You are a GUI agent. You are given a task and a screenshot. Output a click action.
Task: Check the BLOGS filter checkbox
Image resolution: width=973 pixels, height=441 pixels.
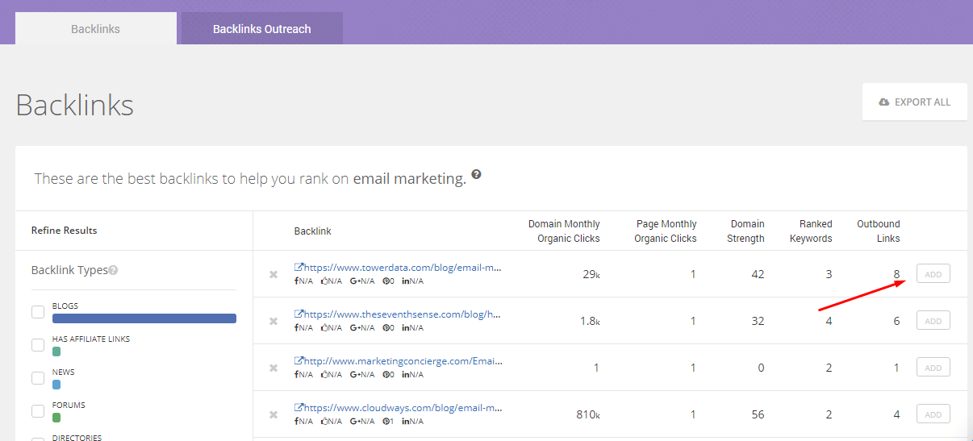click(38, 312)
